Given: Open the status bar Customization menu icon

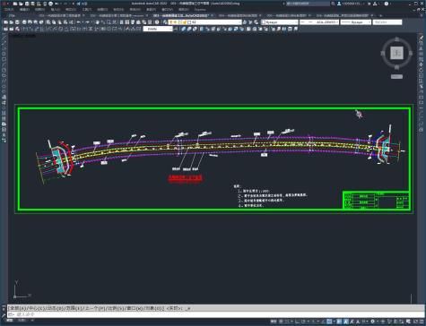Looking at the screenshot, I should click(422, 322).
